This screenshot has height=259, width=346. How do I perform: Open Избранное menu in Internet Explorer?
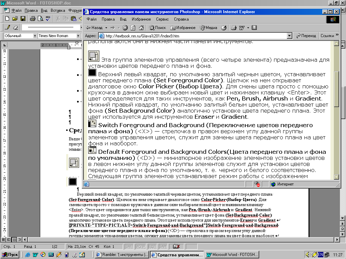click(x=141, y=19)
